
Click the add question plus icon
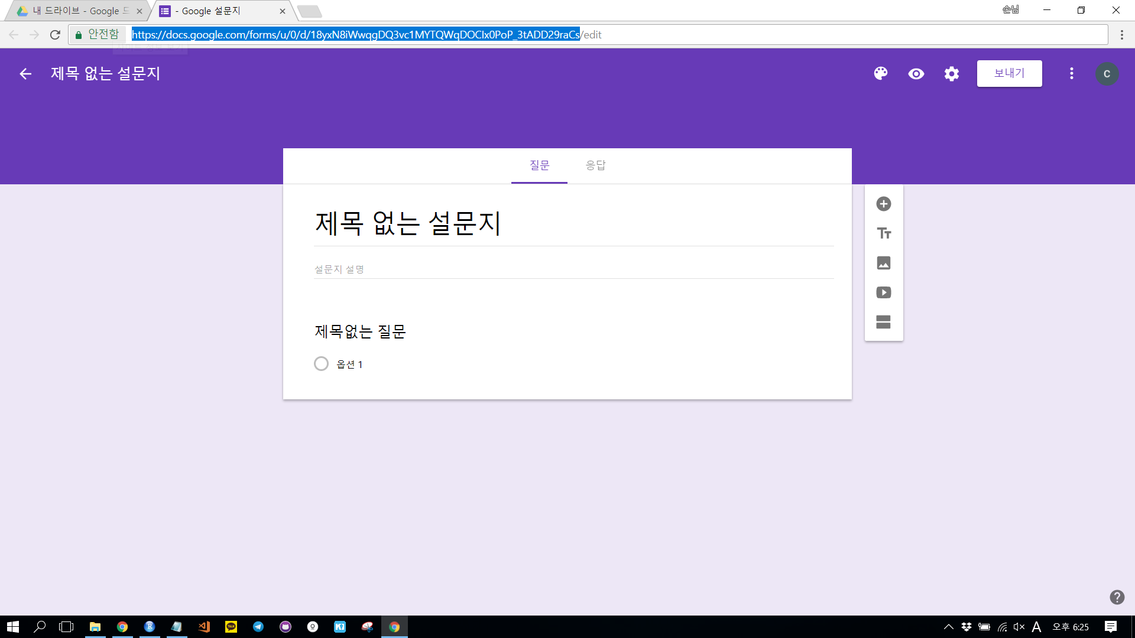(x=883, y=204)
